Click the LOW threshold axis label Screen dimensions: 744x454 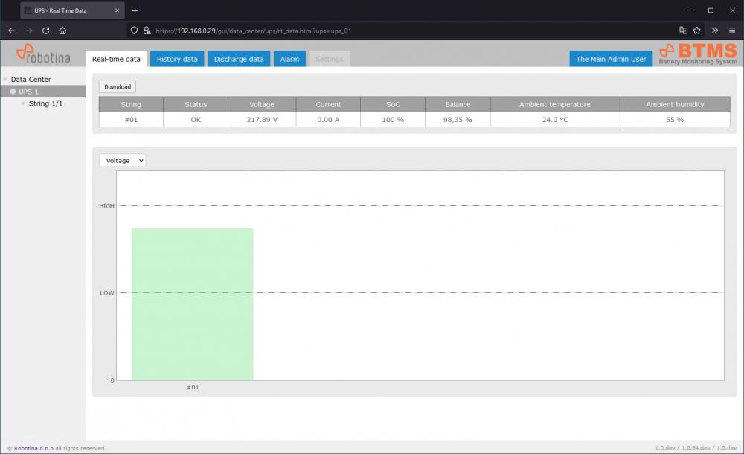click(107, 293)
